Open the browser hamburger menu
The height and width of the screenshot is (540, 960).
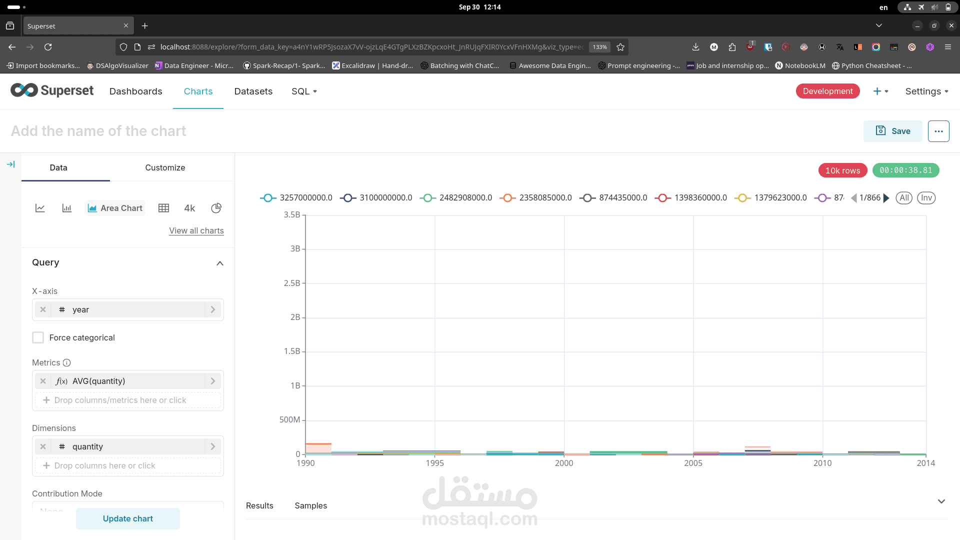pyautogui.click(x=948, y=47)
